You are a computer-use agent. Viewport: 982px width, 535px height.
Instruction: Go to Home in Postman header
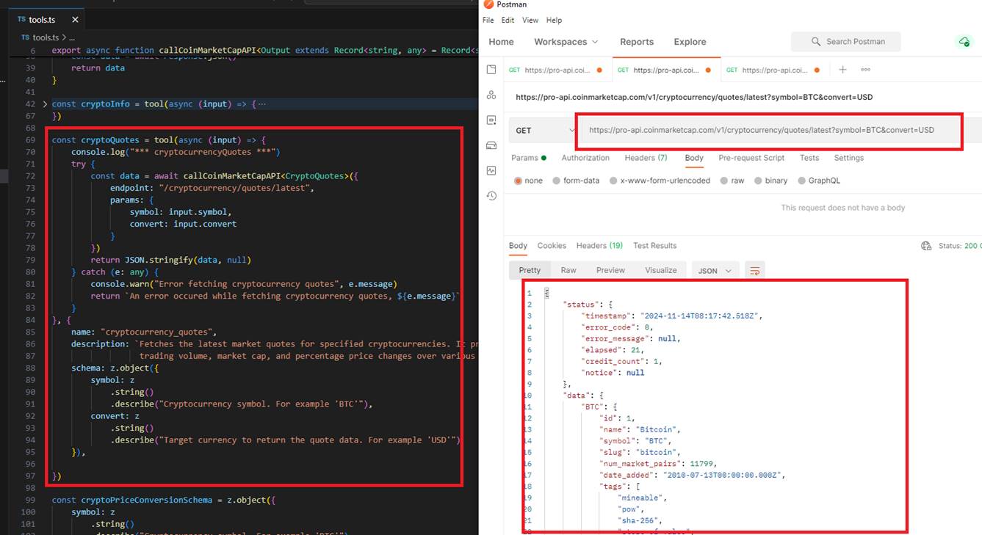501,42
